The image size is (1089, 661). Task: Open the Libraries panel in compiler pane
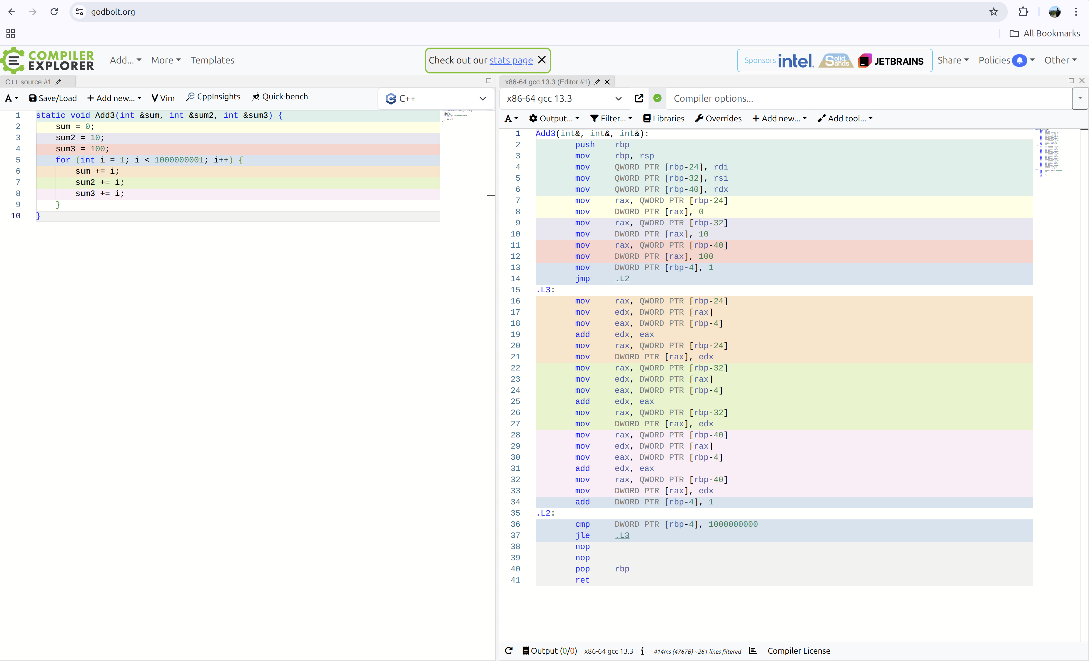click(x=663, y=118)
